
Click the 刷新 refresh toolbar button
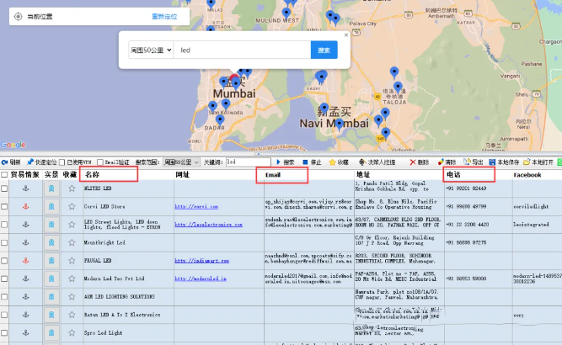[x=11, y=162]
